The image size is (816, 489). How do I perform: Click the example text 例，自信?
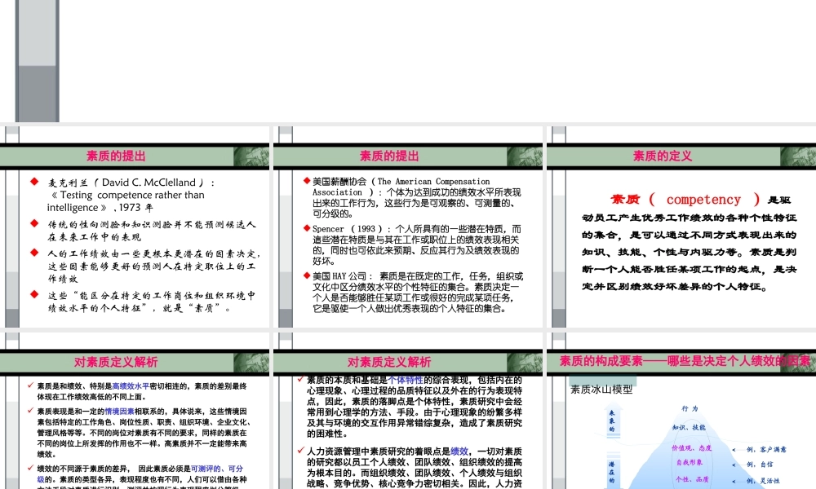click(760, 464)
